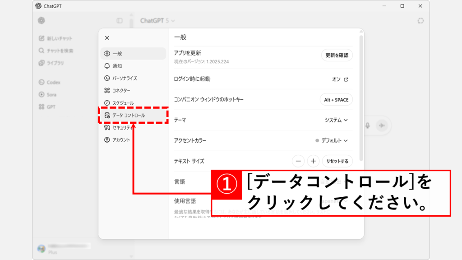Maximize the ChatGPT window

402,6
